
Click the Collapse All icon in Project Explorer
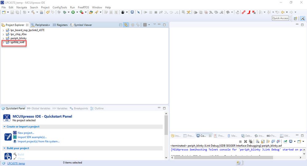pyautogui.click(x=120, y=25)
